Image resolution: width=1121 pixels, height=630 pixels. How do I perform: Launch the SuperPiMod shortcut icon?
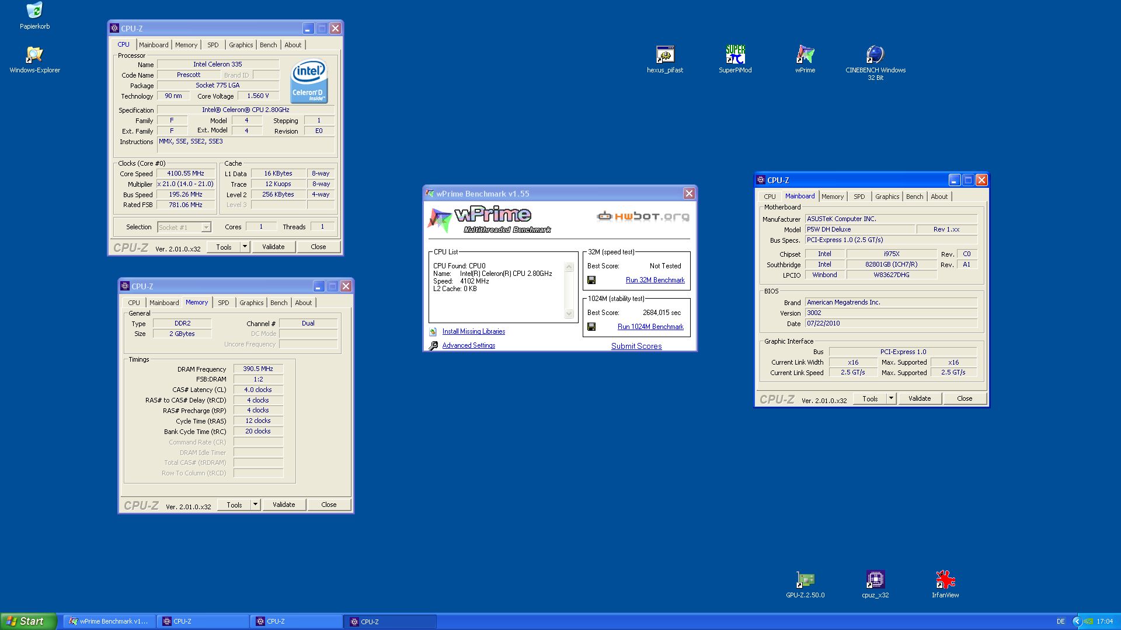735,55
